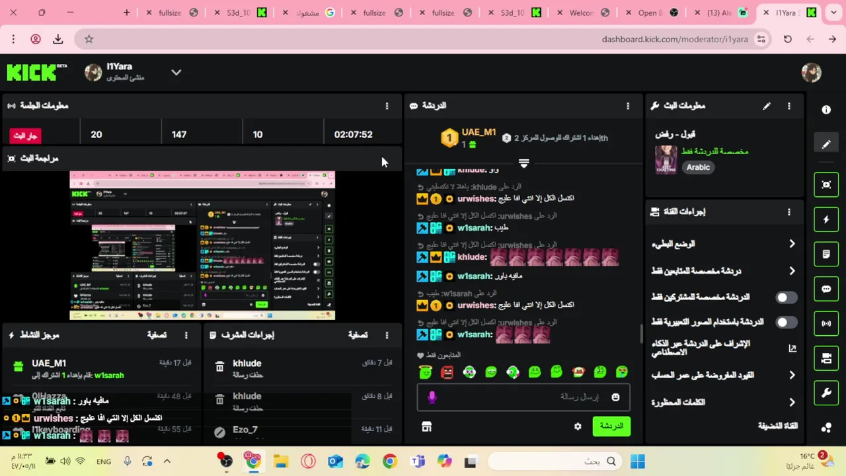
Task: Click username w1sarah in activity feed
Action: coord(109,376)
